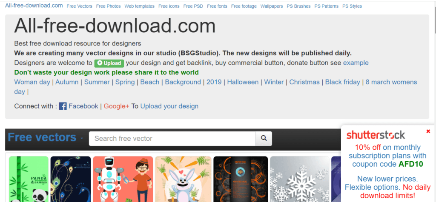The height and width of the screenshot is (202, 436).
Task: Open the dark orange circles brochure thumbnail
Action: [x=241, y=179]
